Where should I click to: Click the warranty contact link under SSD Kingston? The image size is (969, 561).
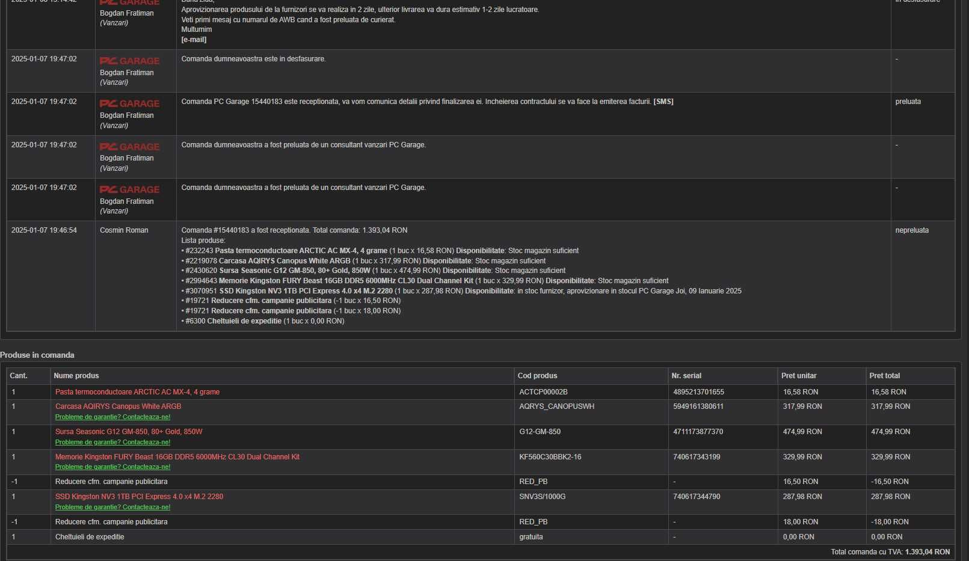pyautogui.click(x=112, y=507)
